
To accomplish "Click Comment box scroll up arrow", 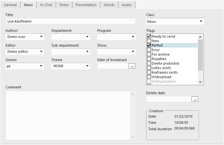I will click(x=132, y=94).
